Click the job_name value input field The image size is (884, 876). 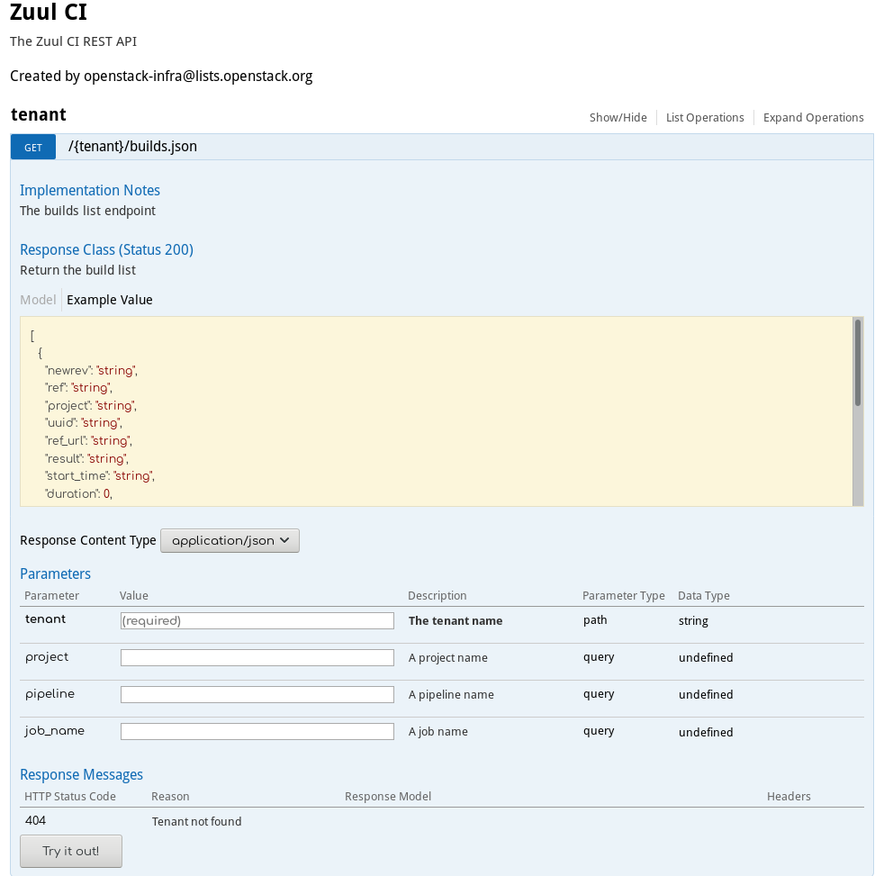[x=257, y=732]
